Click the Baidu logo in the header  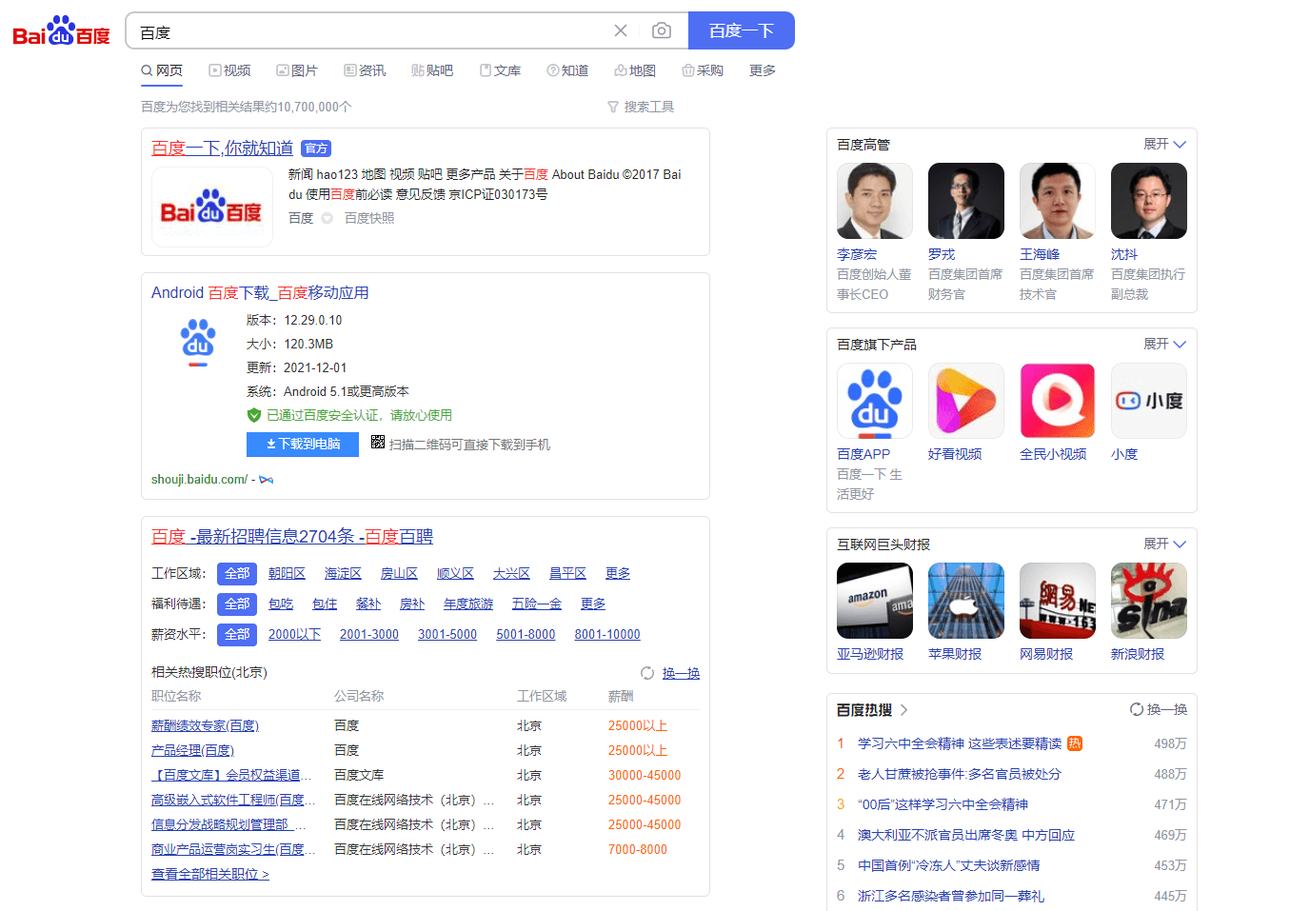[x=61, y=30]
